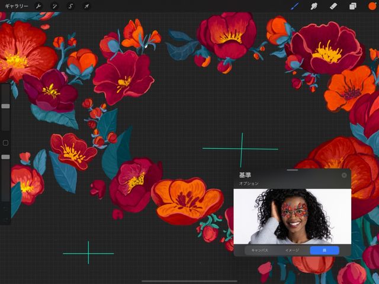This screenshot has width=379, height=284.
Task: Activate the Transform arrow tool
Action: (x=86, y=6)
